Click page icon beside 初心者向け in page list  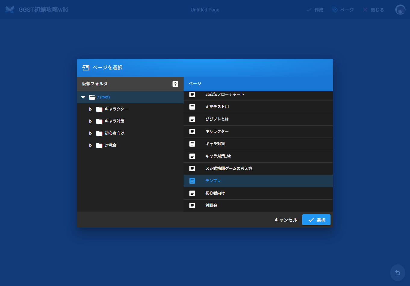coord(192,193)
